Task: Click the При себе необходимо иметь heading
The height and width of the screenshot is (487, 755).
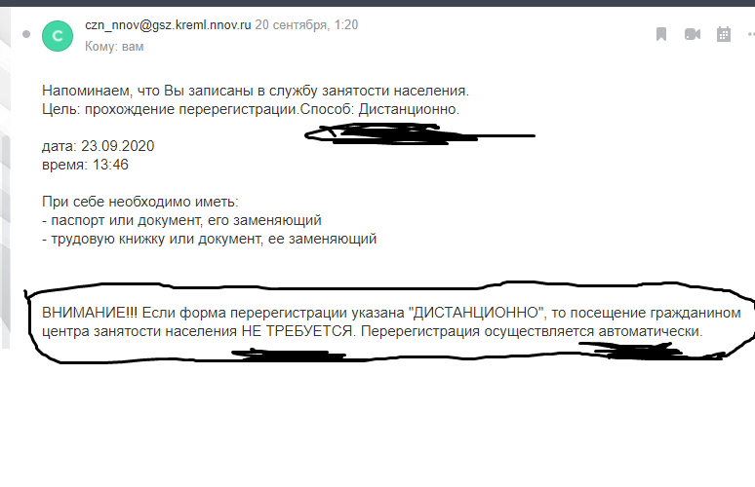Action: point(140,202)
